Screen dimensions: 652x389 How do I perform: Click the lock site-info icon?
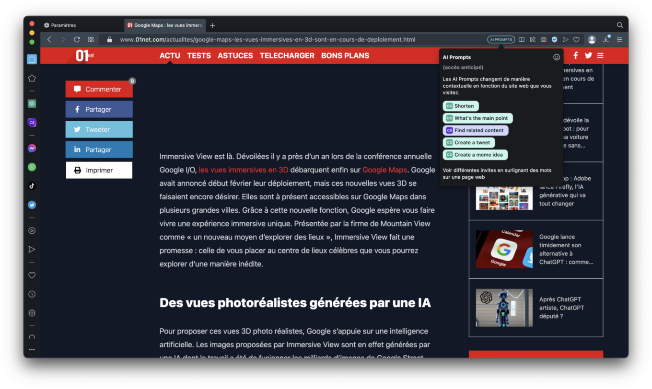coord(110,40)
